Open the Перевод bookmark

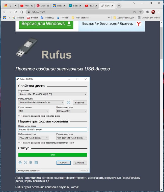click(47, 18)
